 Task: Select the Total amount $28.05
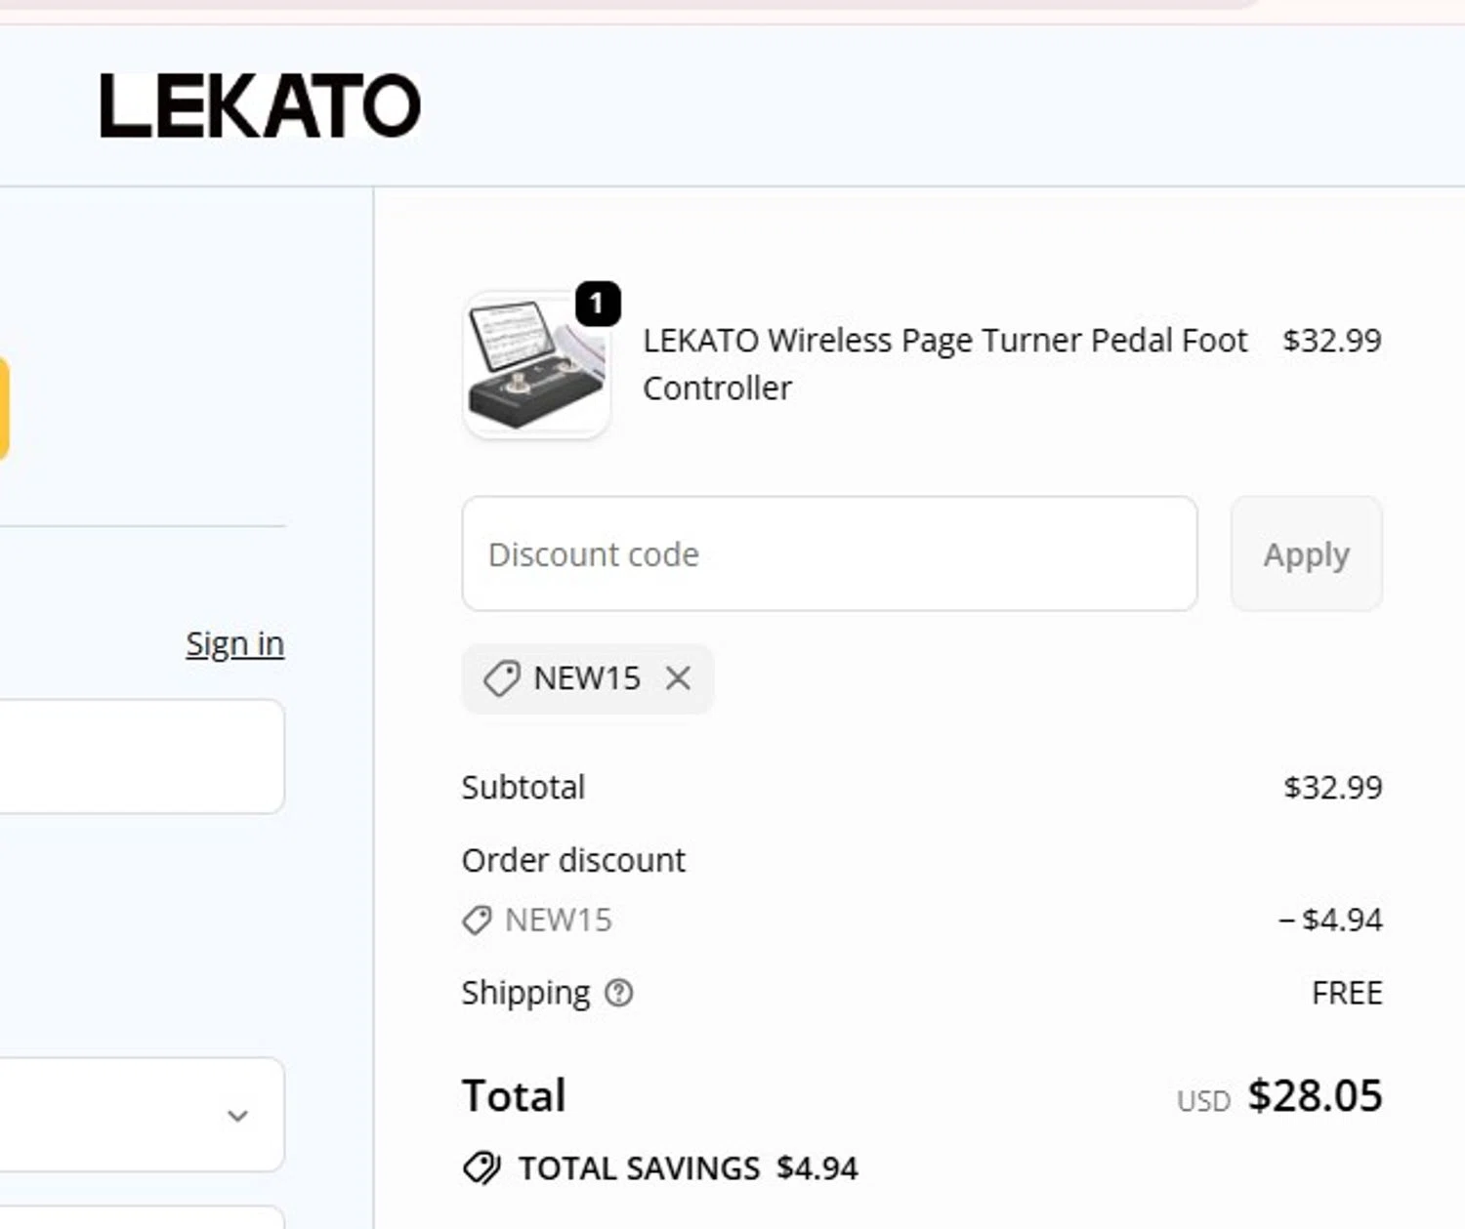(x=1315, y=1095)
